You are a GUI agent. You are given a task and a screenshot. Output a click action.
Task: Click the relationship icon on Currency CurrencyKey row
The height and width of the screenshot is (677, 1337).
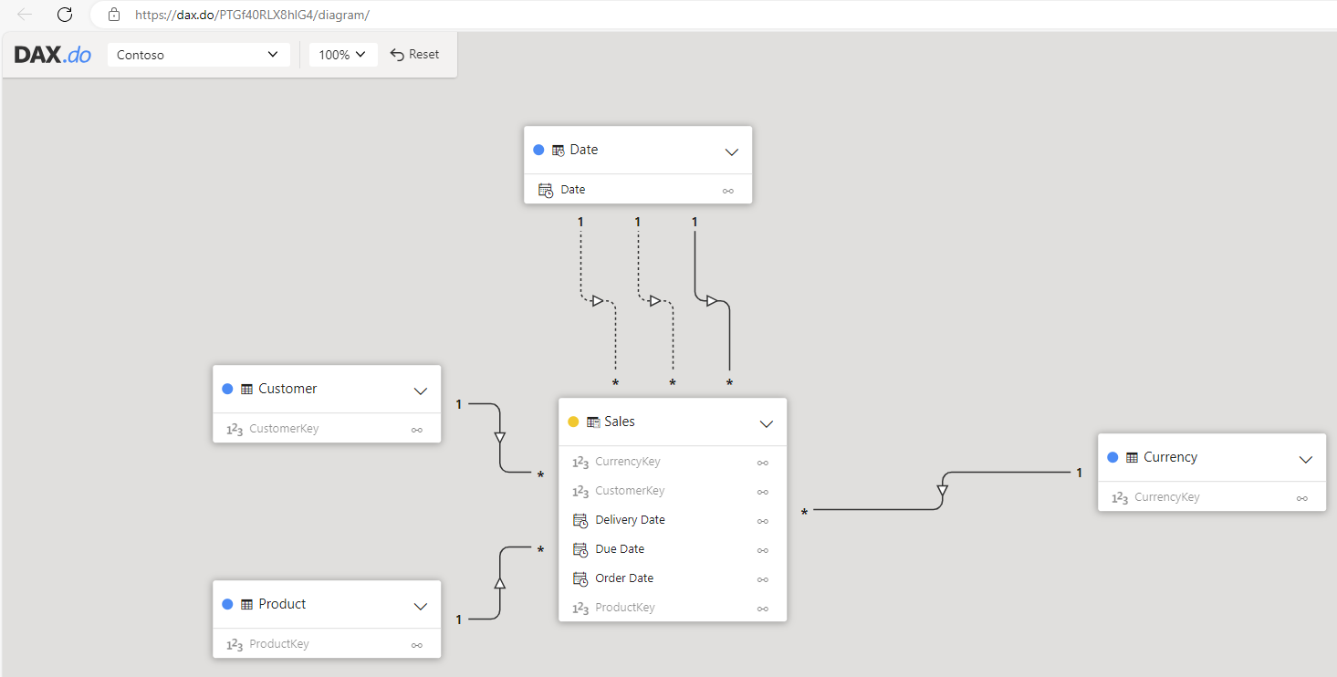1301,498
